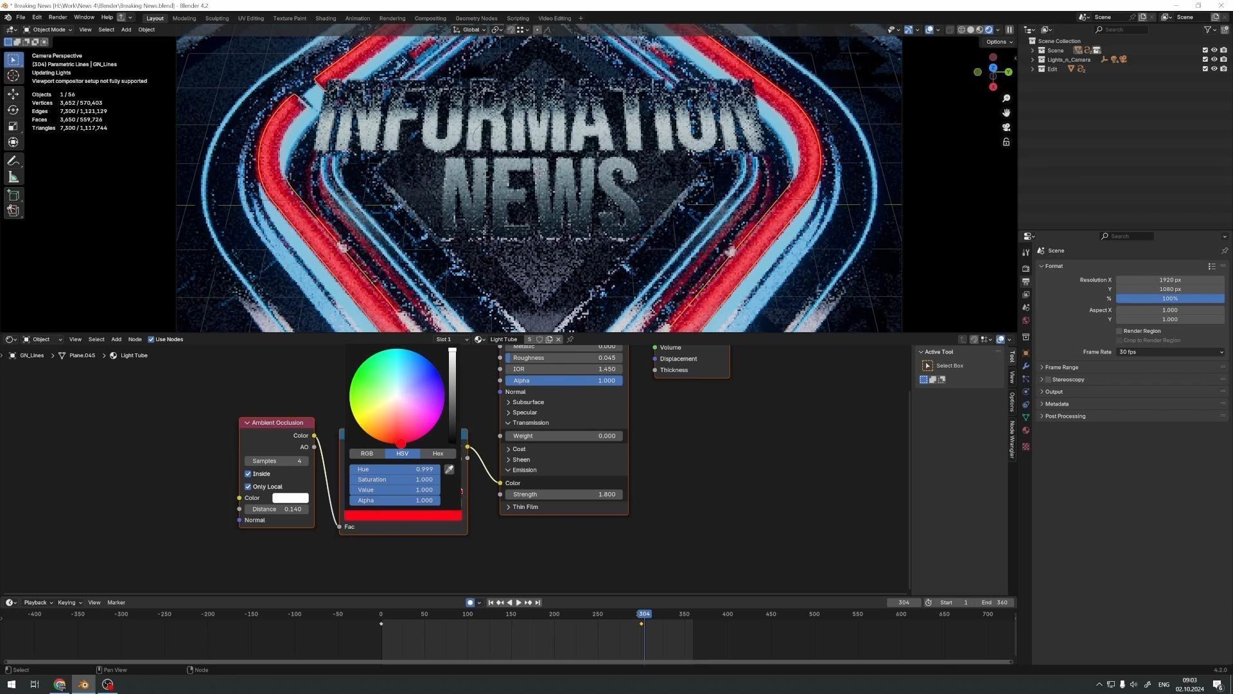
Task: Open the Output properties tab icon
Action: tap(1026, 281)
